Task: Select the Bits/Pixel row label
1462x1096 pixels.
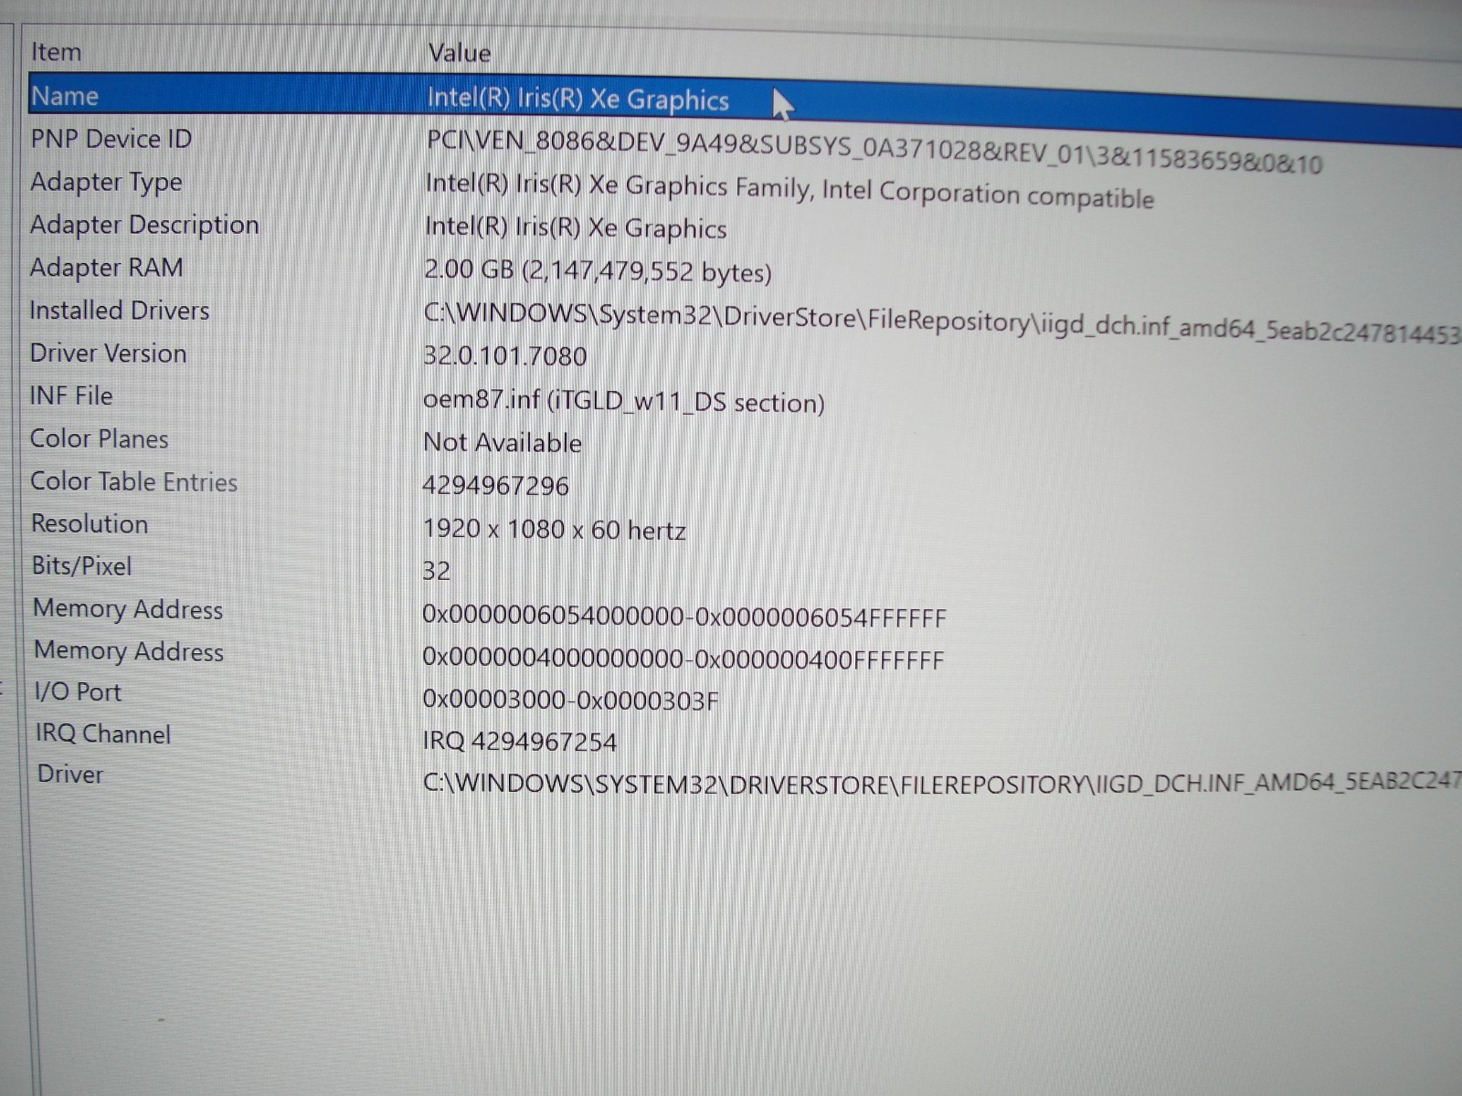Action: [x=82, y=566]
